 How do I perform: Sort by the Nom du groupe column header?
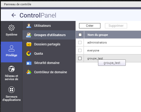(x=98, y=35)
